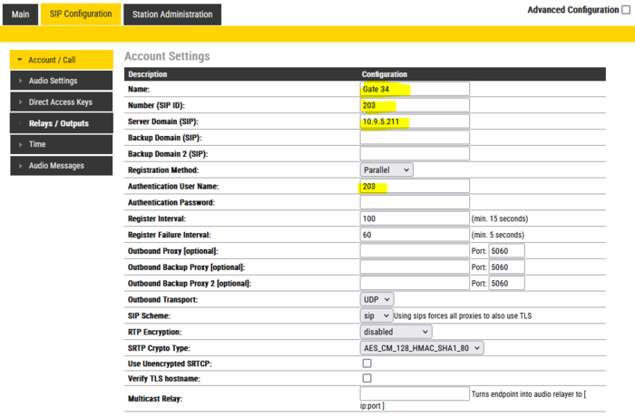Open the Main tab
This screenshot has height=417, width=635.
click(20, 15)
